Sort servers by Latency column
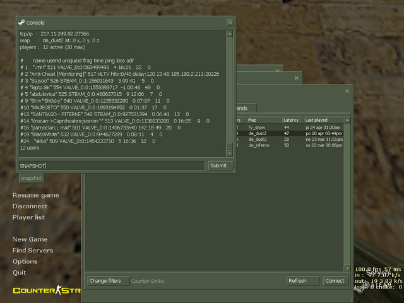The width and height of the screenshot is (404, 303). [292, 120]
